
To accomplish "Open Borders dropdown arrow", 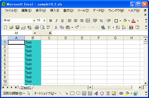I will [120, 21].
